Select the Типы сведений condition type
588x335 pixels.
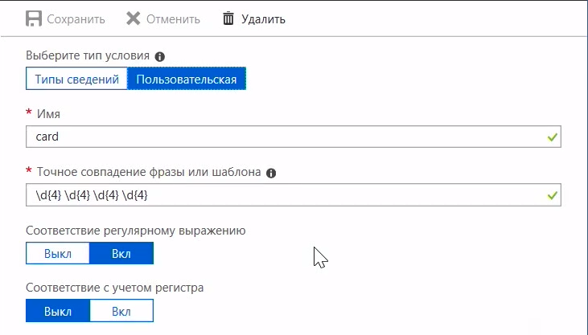click(76, 79)
